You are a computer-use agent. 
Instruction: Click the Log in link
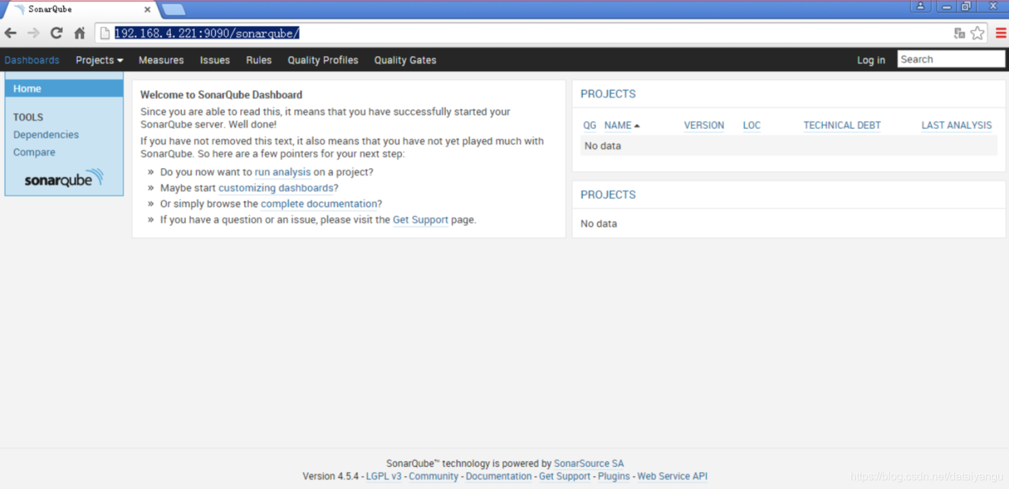[x=871, y=60]
